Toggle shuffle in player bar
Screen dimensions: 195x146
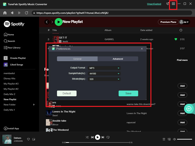(87, 137)
